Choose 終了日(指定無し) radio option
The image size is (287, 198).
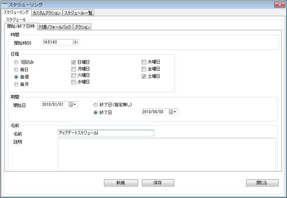click(96, 105)
